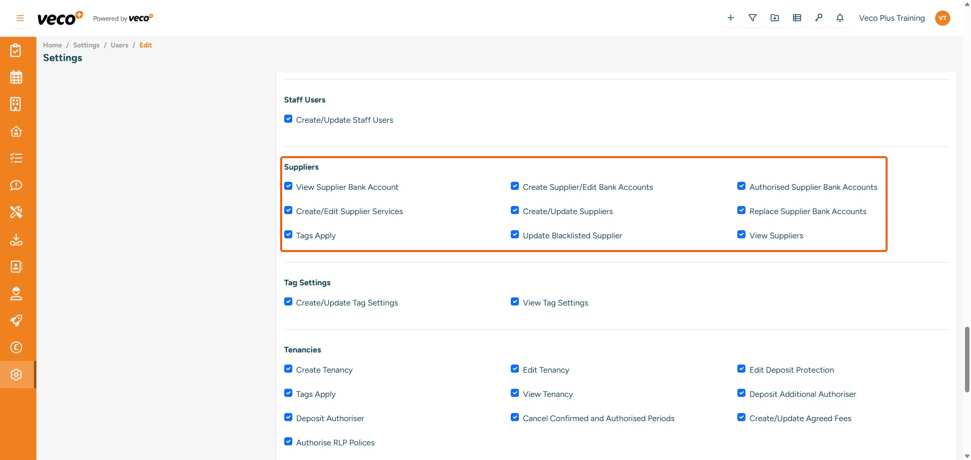Uncheck the Edit Deposit Protection permission

coord(741,369)
